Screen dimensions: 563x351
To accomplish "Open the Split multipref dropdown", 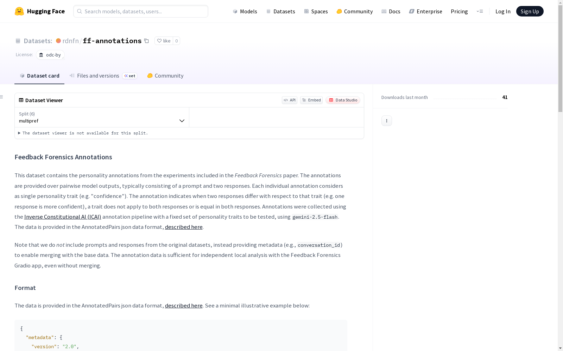I will (x=102, y=117).
